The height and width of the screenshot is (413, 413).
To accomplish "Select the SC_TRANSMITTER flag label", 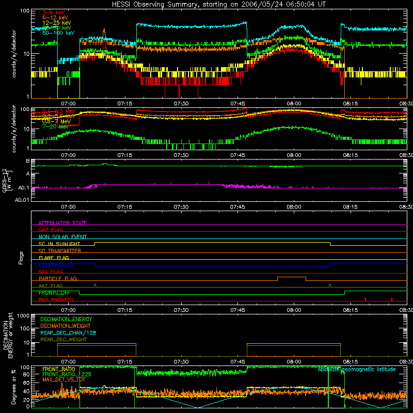I will [60, 251].
